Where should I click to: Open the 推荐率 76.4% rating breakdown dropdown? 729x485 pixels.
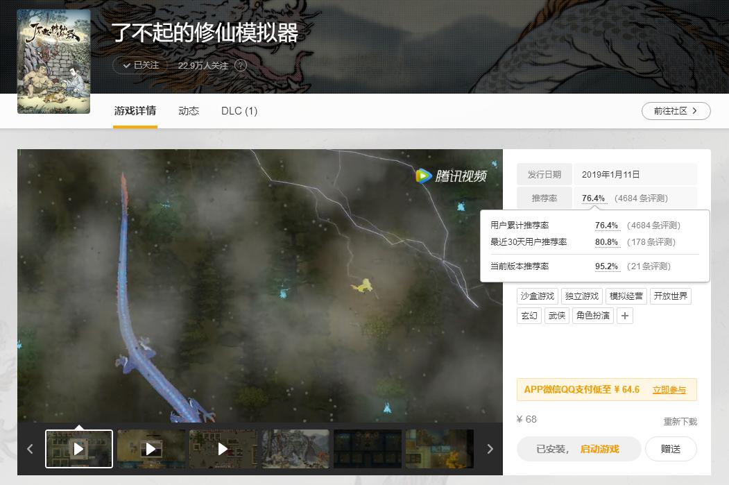(593, 198)
